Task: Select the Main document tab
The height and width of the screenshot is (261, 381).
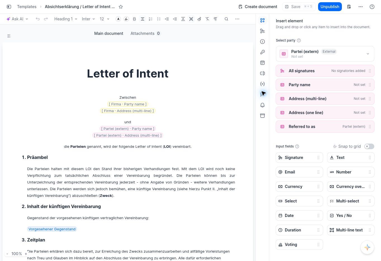Action: coord(109,33)
